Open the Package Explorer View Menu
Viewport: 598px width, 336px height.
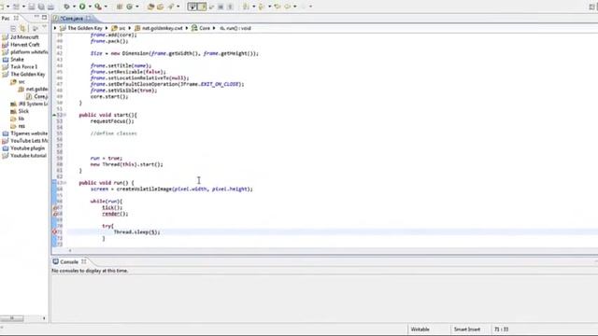tap(44, 27)
